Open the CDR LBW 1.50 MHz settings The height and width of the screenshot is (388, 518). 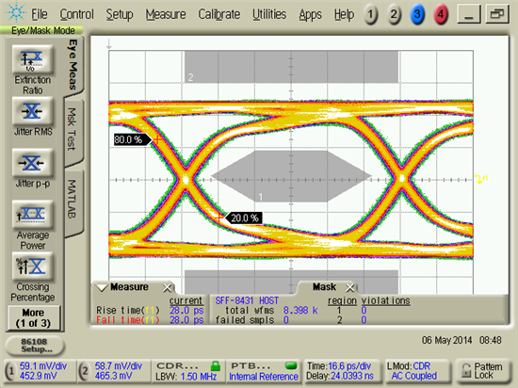[188, 371]
